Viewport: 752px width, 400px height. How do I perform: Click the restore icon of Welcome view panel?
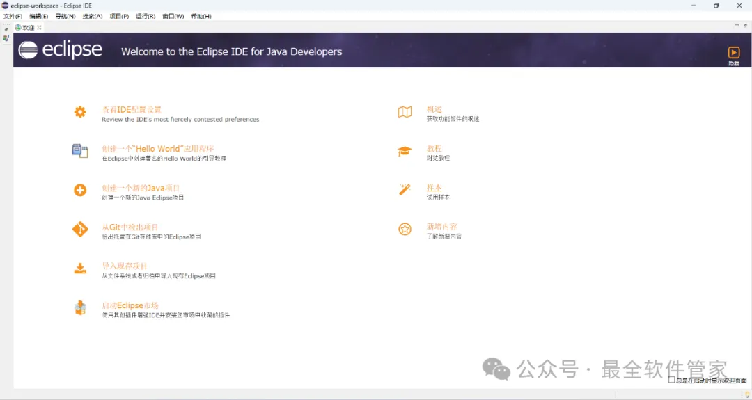745,25
